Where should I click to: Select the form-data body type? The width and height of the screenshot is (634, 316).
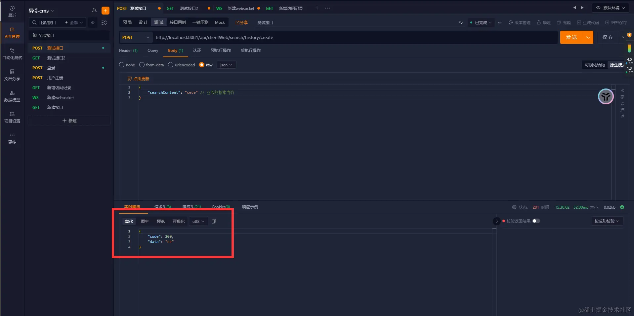coord(151,65)
